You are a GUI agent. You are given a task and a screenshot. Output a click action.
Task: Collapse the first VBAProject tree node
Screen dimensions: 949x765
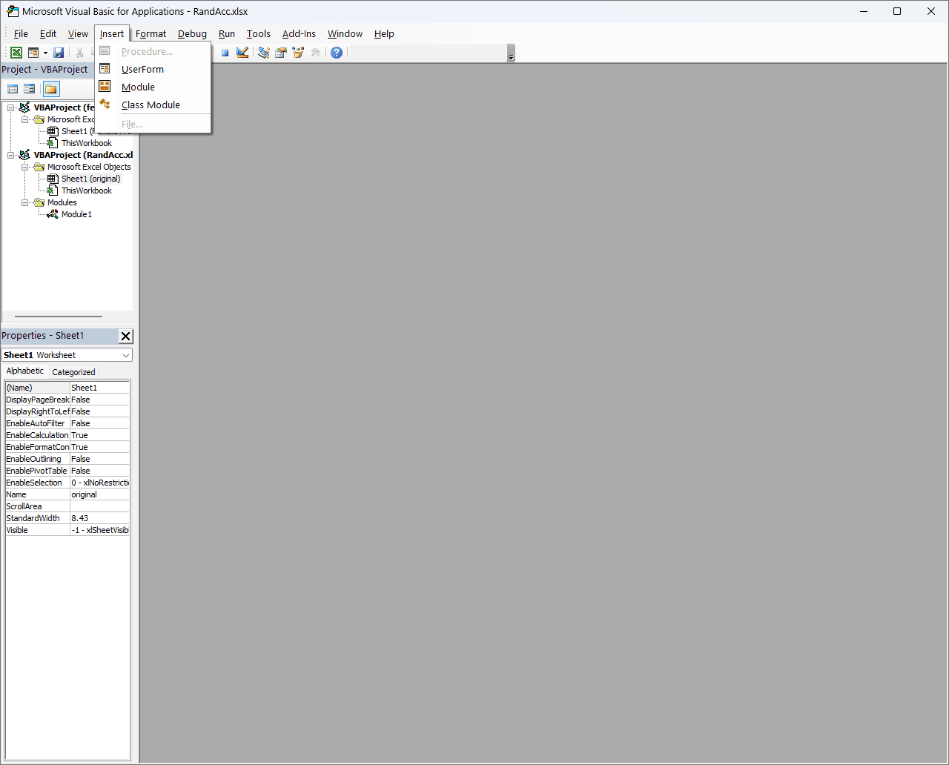pyautogui.click(x=11, y=107)
